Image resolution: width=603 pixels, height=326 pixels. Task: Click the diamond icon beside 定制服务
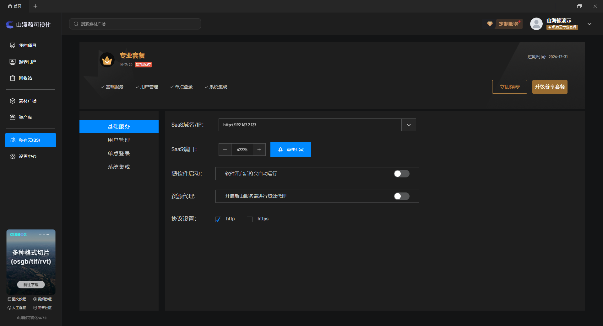pyautogui.click(x=490, y=24)
